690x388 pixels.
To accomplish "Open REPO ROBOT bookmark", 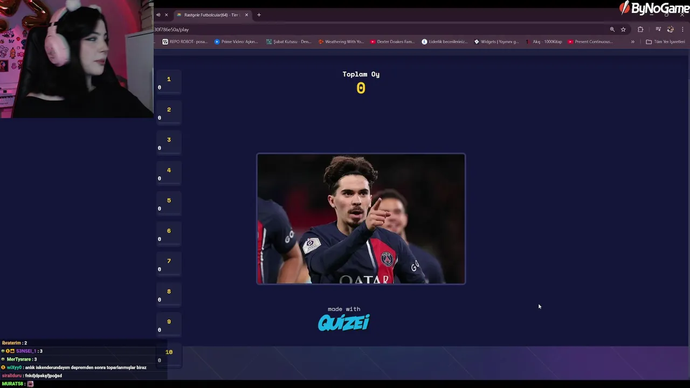I will 185,41.
